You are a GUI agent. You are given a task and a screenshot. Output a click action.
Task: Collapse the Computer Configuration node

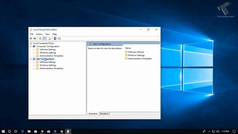(x=30, y=46)
